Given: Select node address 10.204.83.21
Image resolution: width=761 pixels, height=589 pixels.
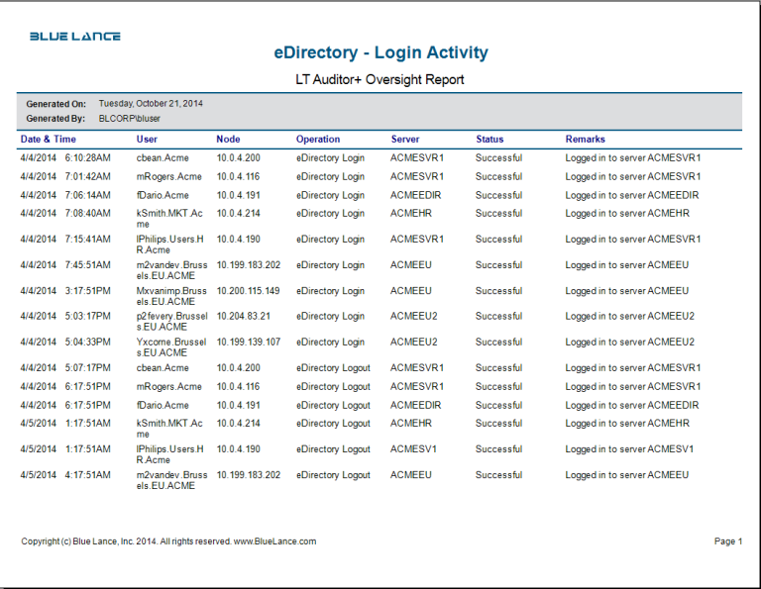Looking at the screenshot, I should coord(244,317).
